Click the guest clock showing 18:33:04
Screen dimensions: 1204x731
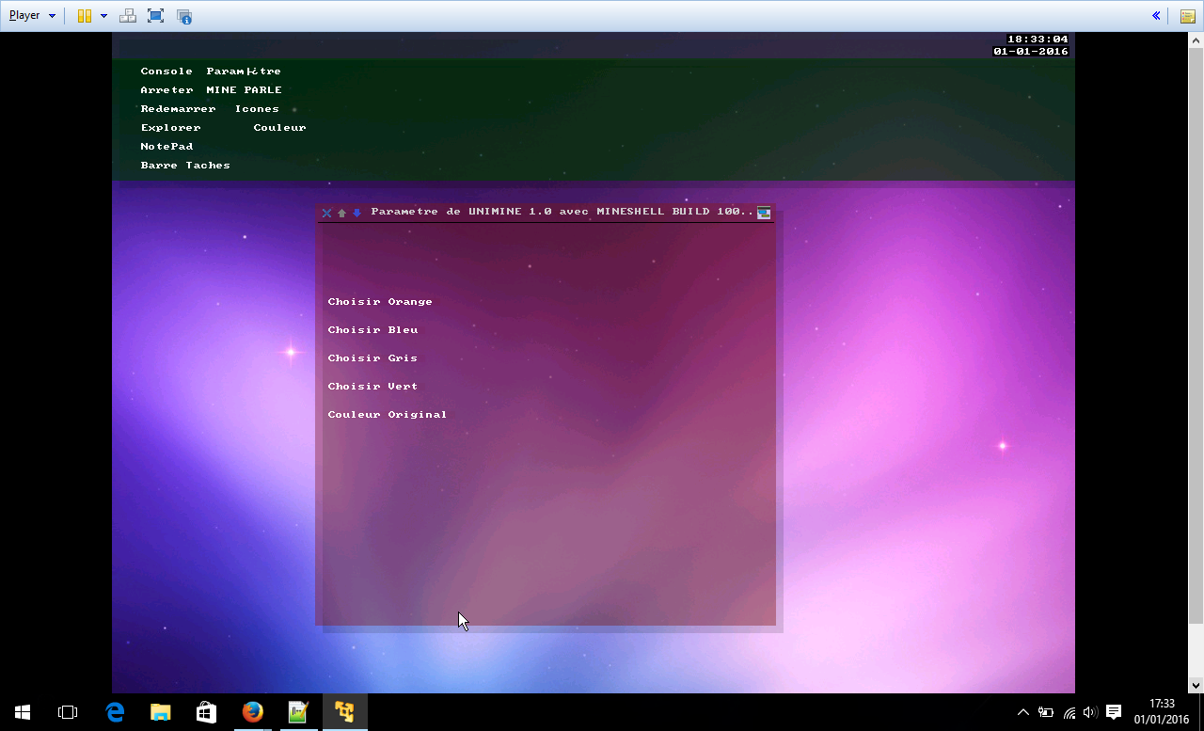coord(1038,40)
